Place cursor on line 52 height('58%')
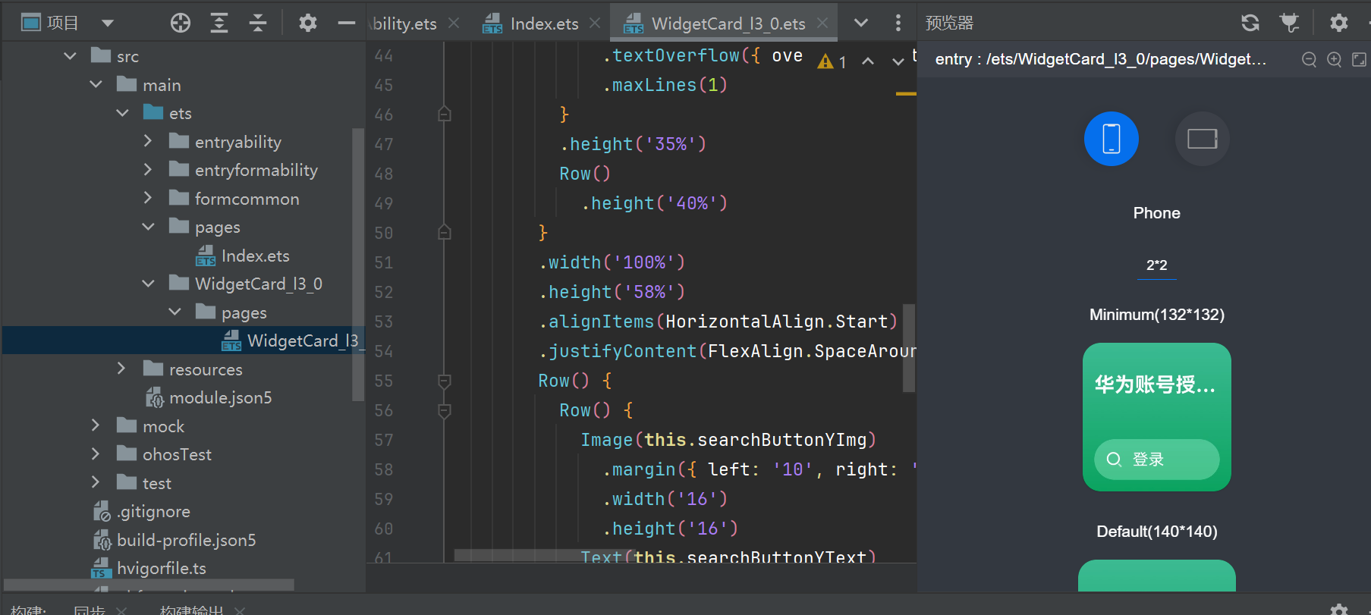The width and height of the screenshot is (1371, 615). click(x=612, y=292)
